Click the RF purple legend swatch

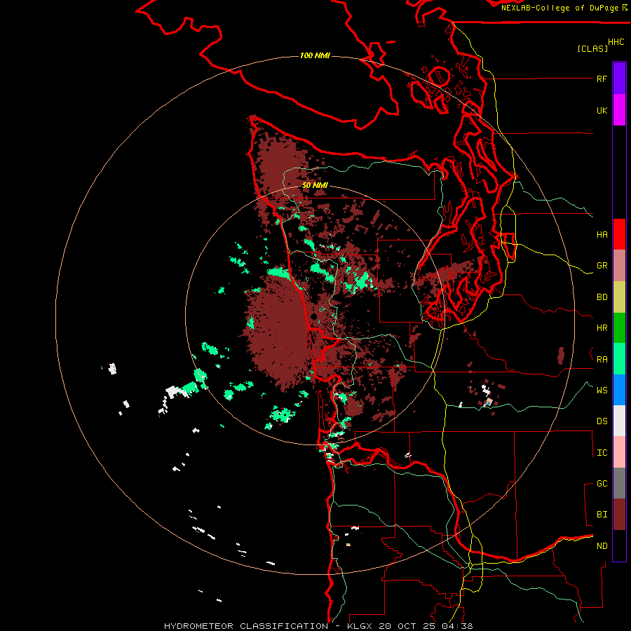(x=619, y=79)
